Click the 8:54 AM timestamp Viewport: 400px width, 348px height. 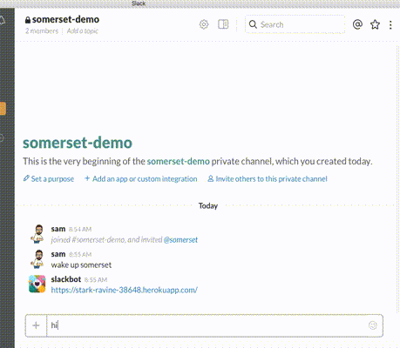click(x=80, y=229)
